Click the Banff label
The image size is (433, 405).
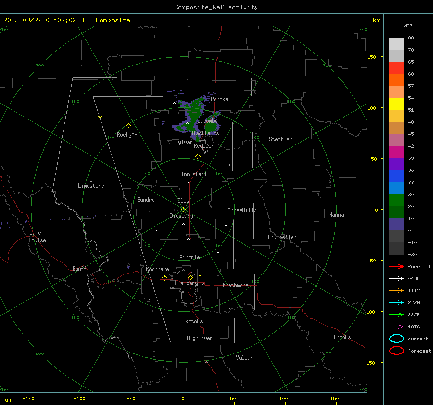click(79, 268)
